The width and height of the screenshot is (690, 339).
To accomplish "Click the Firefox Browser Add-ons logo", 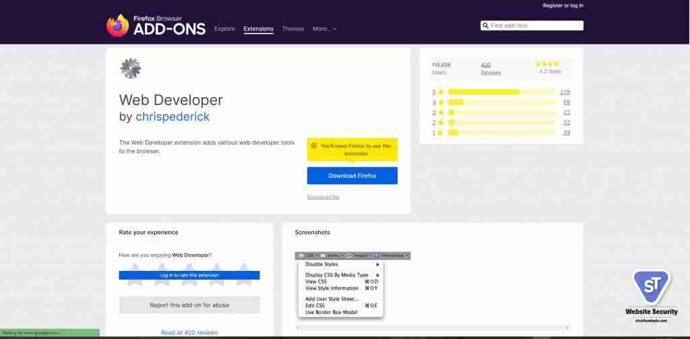I will [x=156, y=26].
